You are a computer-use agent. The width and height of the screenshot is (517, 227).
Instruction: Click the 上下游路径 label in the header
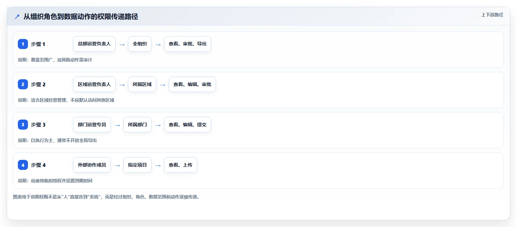tap(492, 15)
